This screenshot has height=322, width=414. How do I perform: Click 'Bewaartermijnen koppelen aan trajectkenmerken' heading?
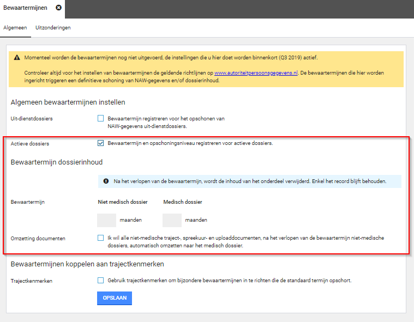(87, 264)
